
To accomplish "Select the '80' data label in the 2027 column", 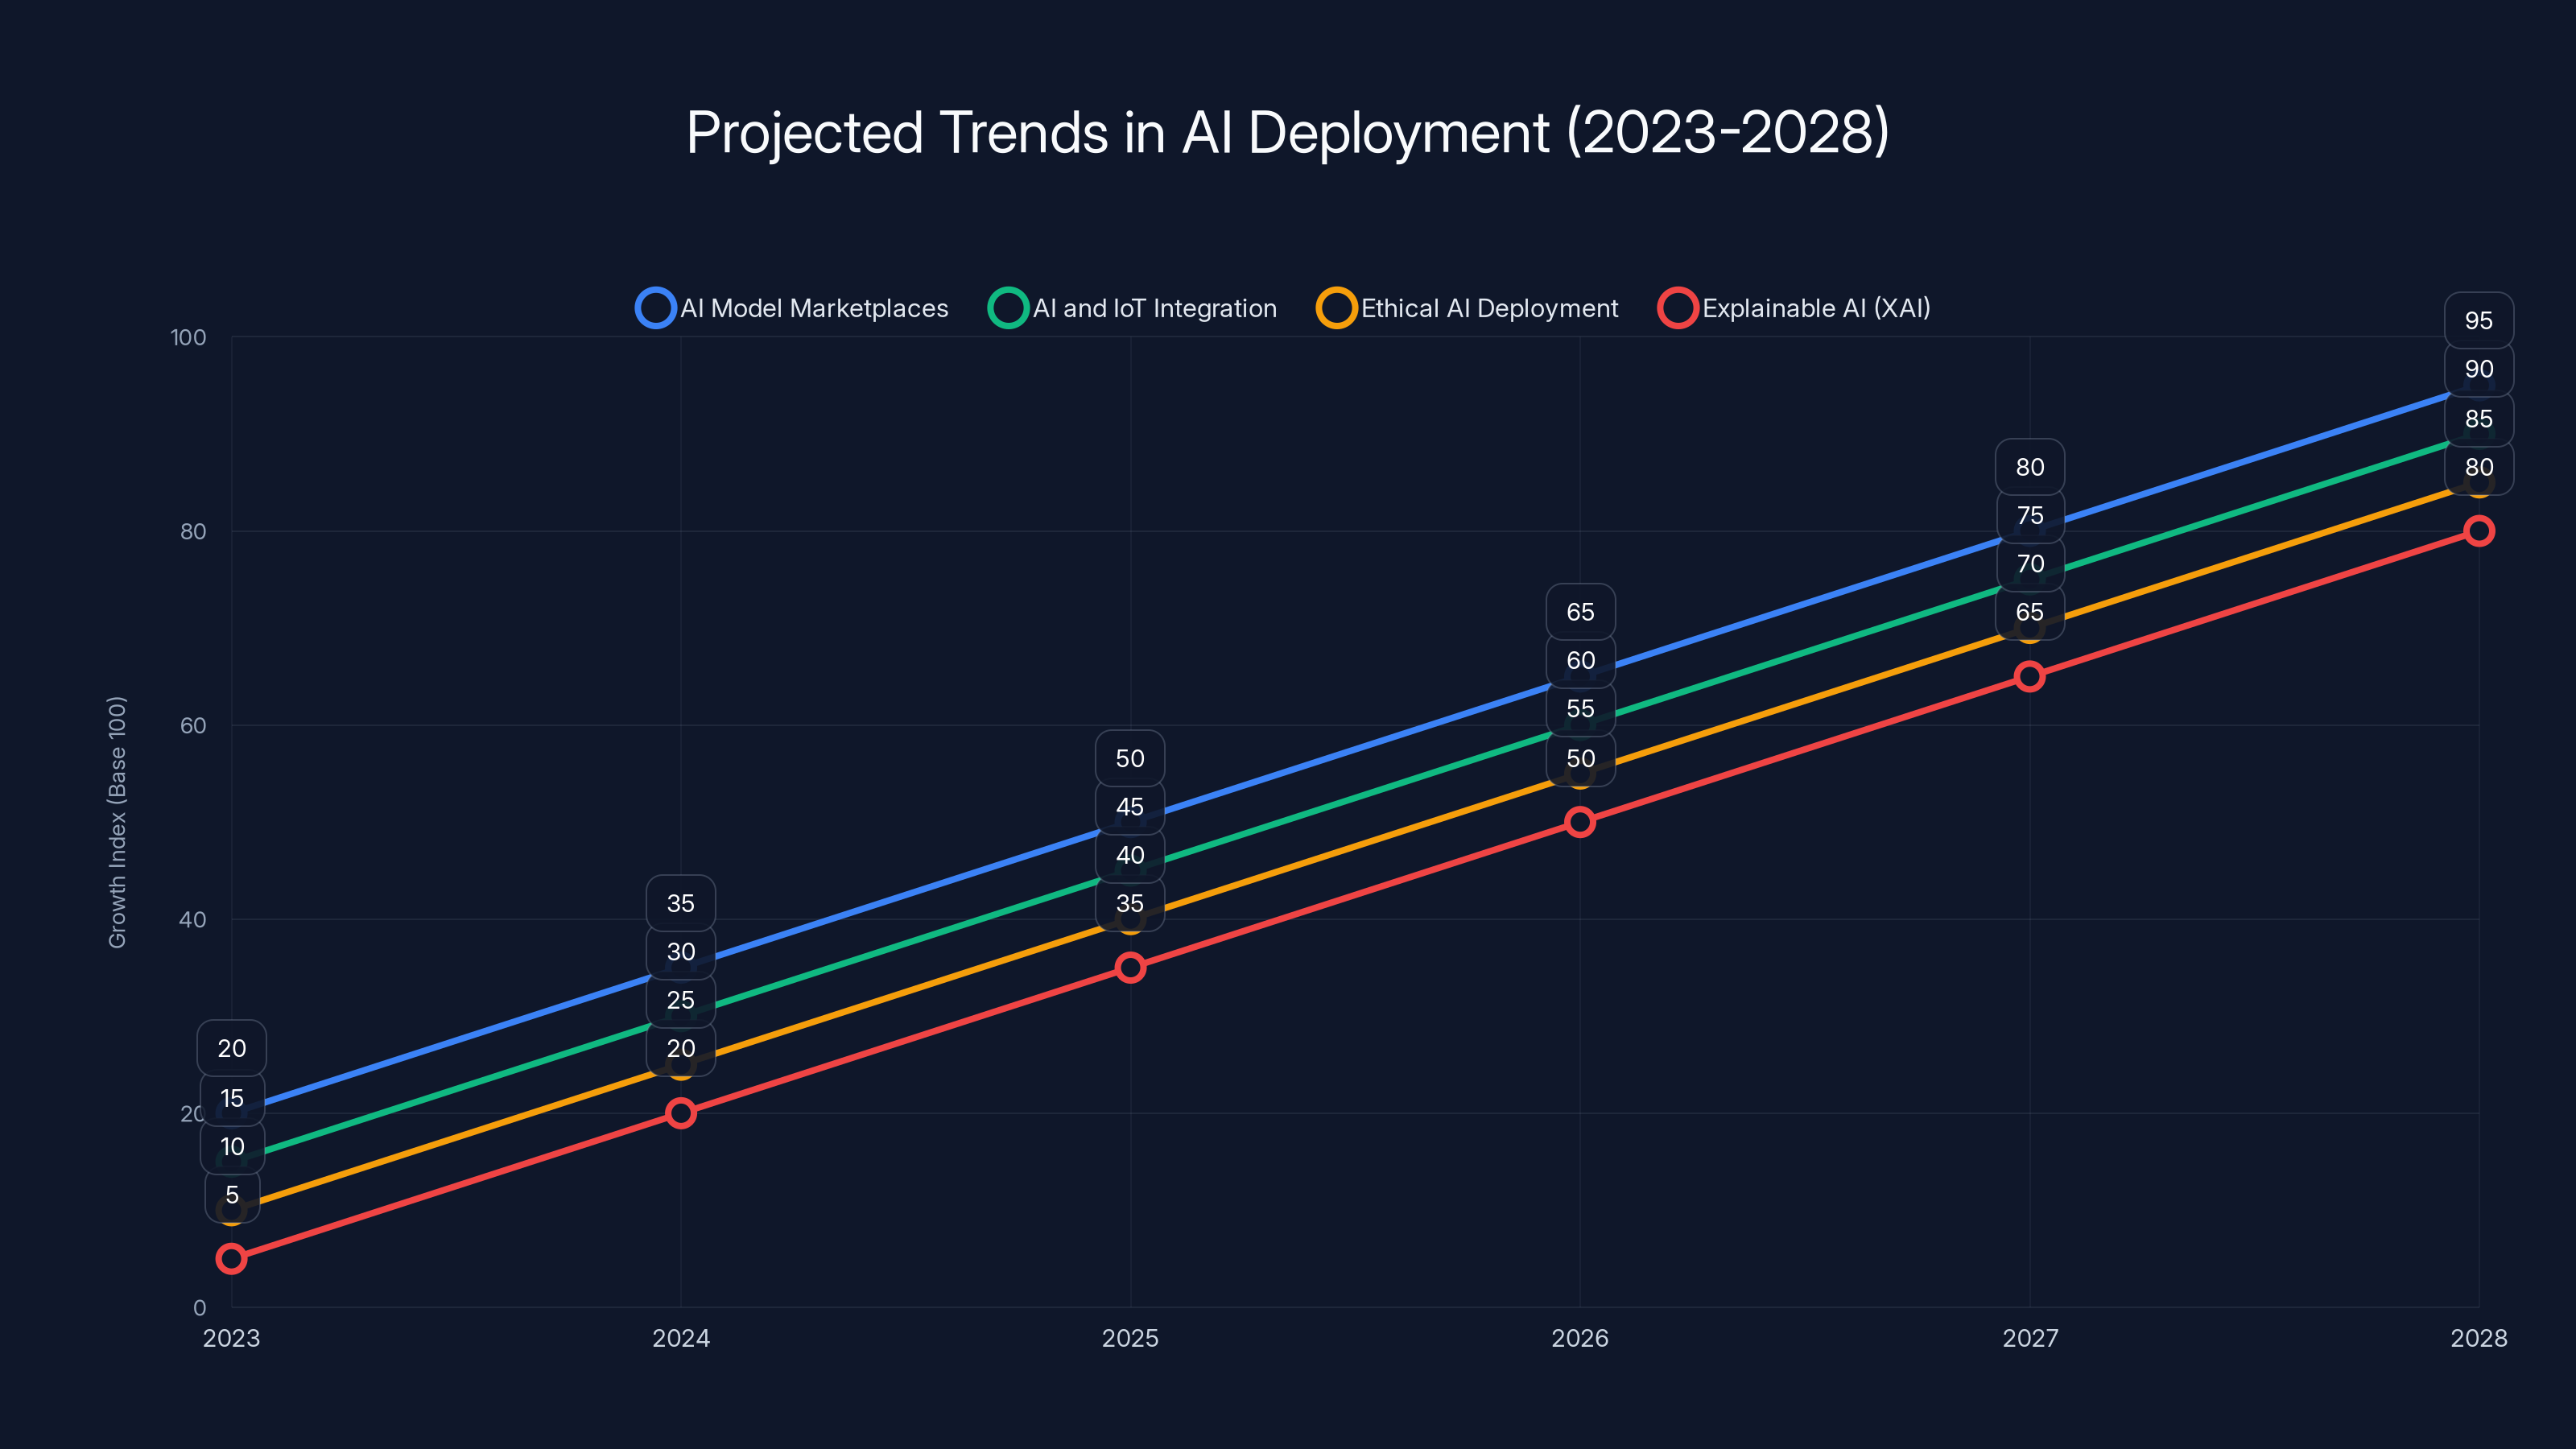I will [2030, 467].
